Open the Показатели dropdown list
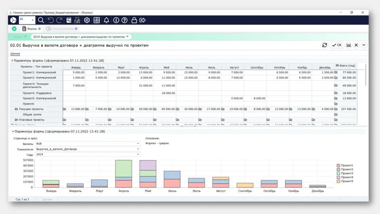This screenshot has width=380, height=214. click(138, 149)
